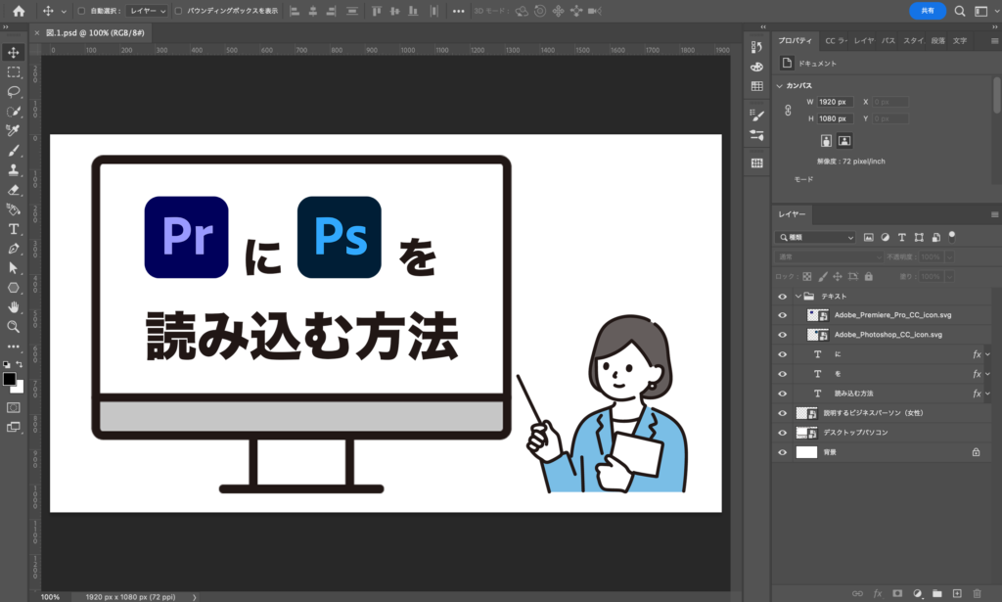The width and height of the screenshot is (1002, 602).
Task: Collapse the カンバス section
Action: (x=780, y=85)
